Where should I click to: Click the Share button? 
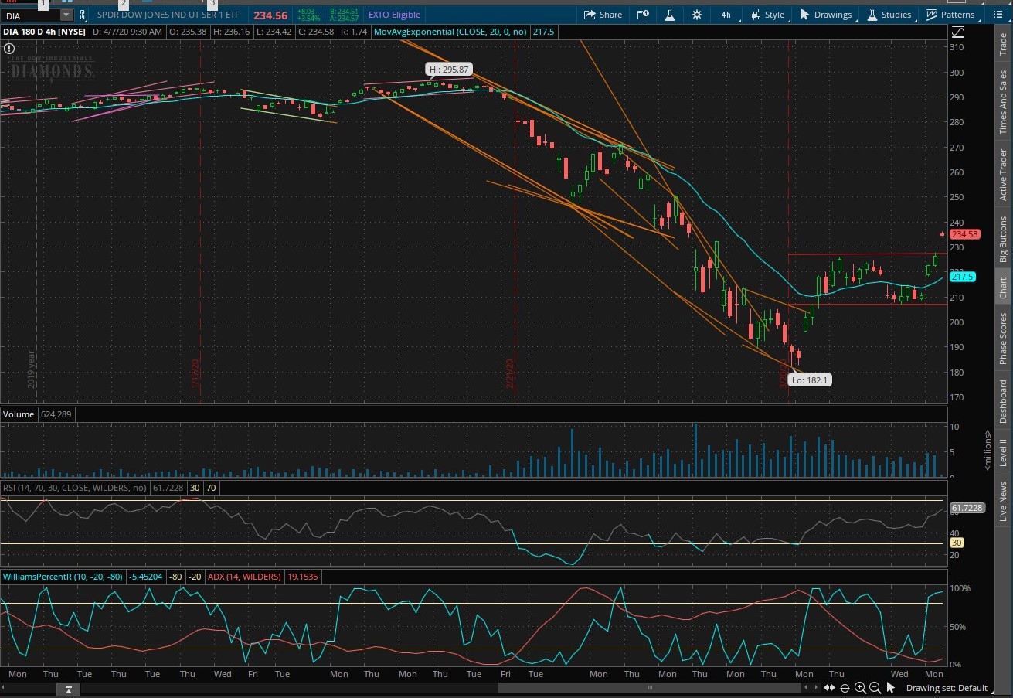pyautogui.click(x=603, y=15)
